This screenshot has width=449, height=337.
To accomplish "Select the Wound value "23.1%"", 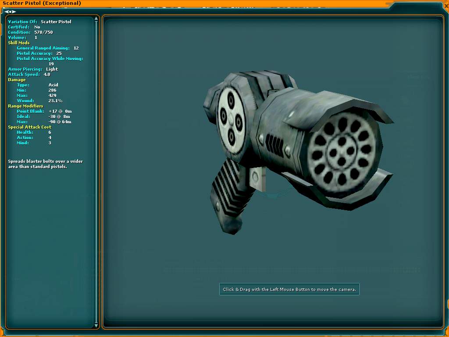I will coord(55,101).
